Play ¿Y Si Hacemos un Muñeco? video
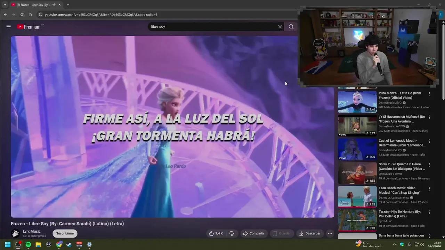This screenshot has height=250, width=445. point(357,125)
